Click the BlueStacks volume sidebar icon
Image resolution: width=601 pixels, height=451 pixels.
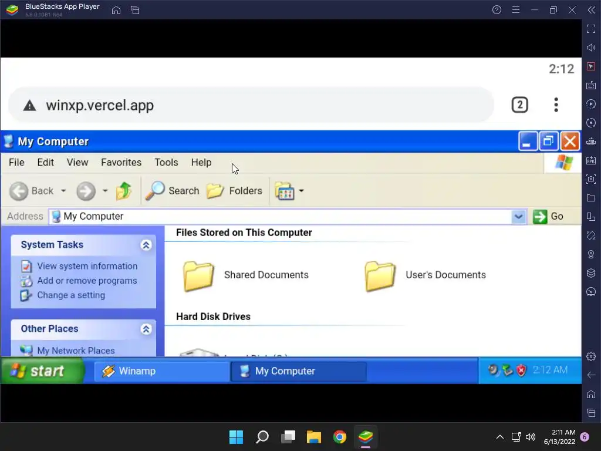point(591,48)
